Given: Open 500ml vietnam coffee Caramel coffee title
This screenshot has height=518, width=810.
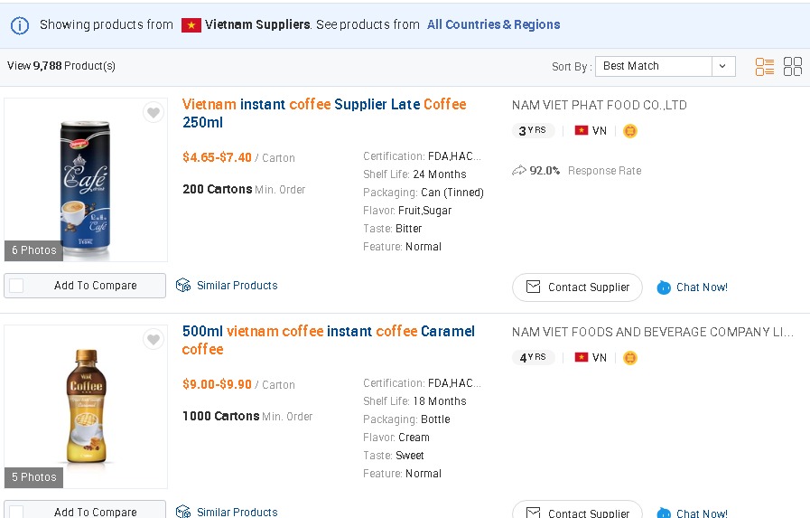Looking at the screenshot, I should (x=328, y=340).
